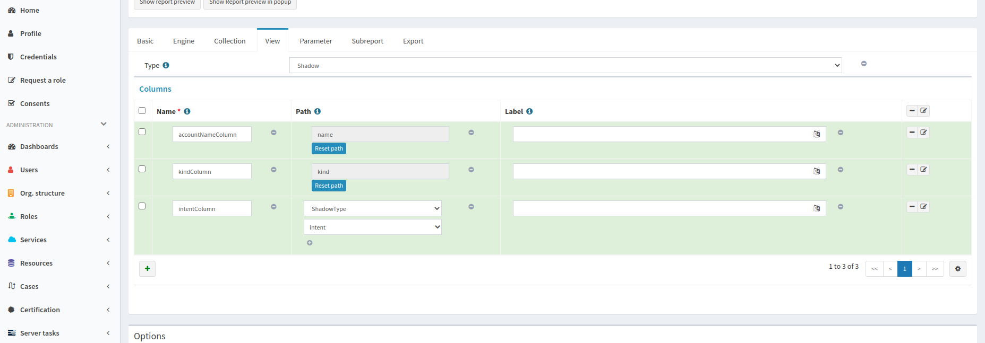The width and height of the screenshot is (985, 343).
Task: Switch to the Collection tab
Action: (x=230, y=41)
